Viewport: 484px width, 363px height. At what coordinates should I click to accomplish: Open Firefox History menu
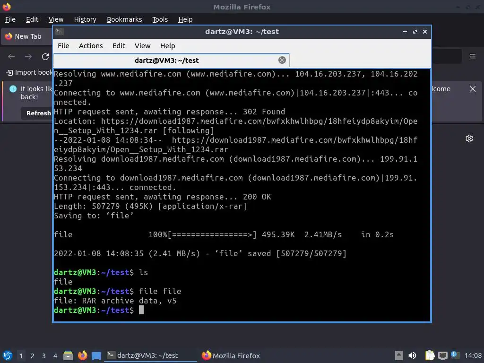(85, 19)
